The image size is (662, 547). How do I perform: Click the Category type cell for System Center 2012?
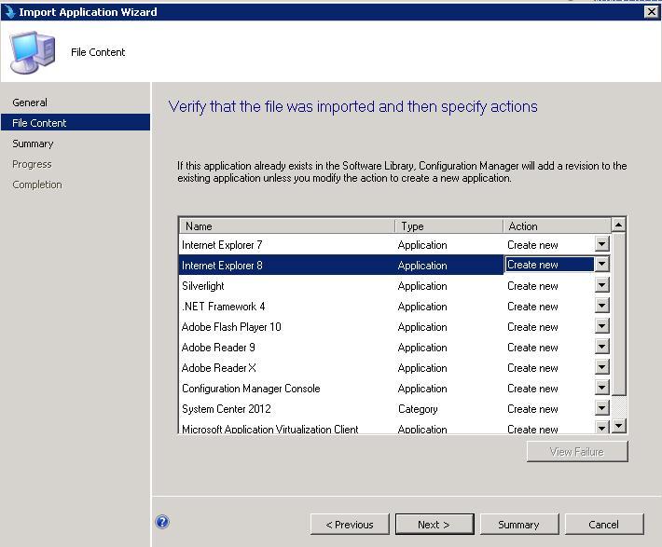coord(418,409)
